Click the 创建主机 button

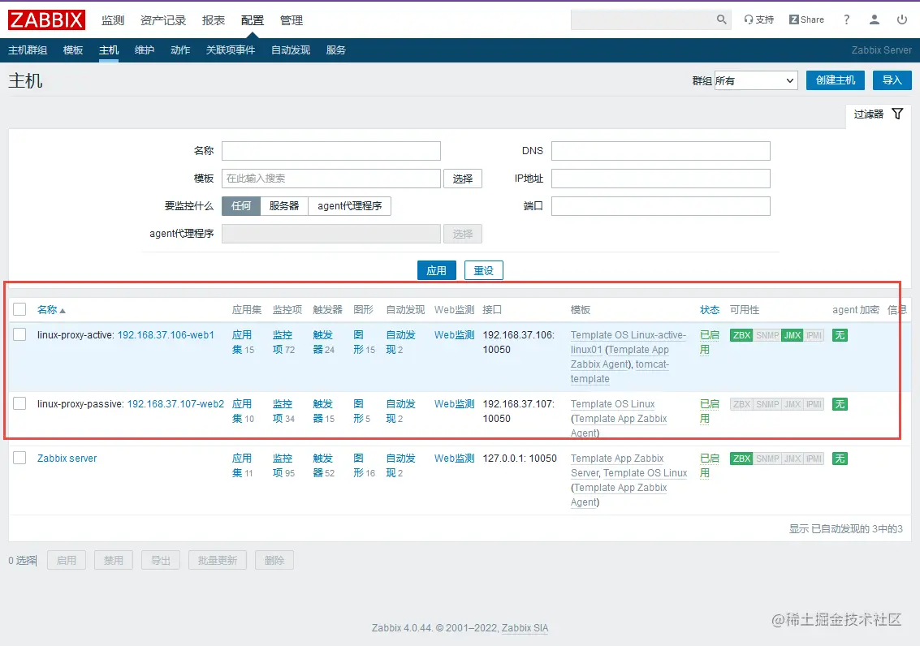(x=836, y=80)
